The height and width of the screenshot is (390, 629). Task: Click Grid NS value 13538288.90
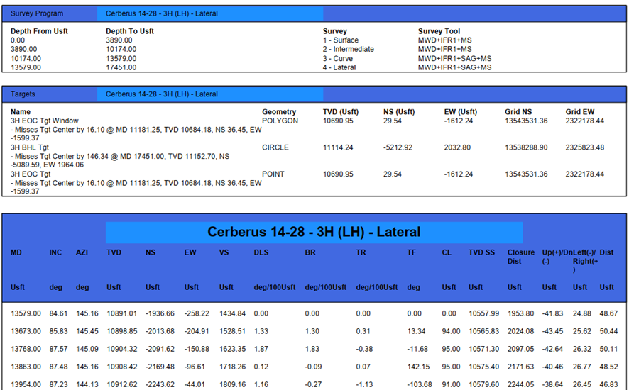(x=526, y=147)
